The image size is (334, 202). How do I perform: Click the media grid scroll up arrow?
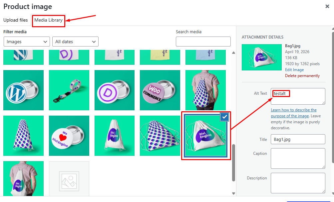(x=233, y=52)
